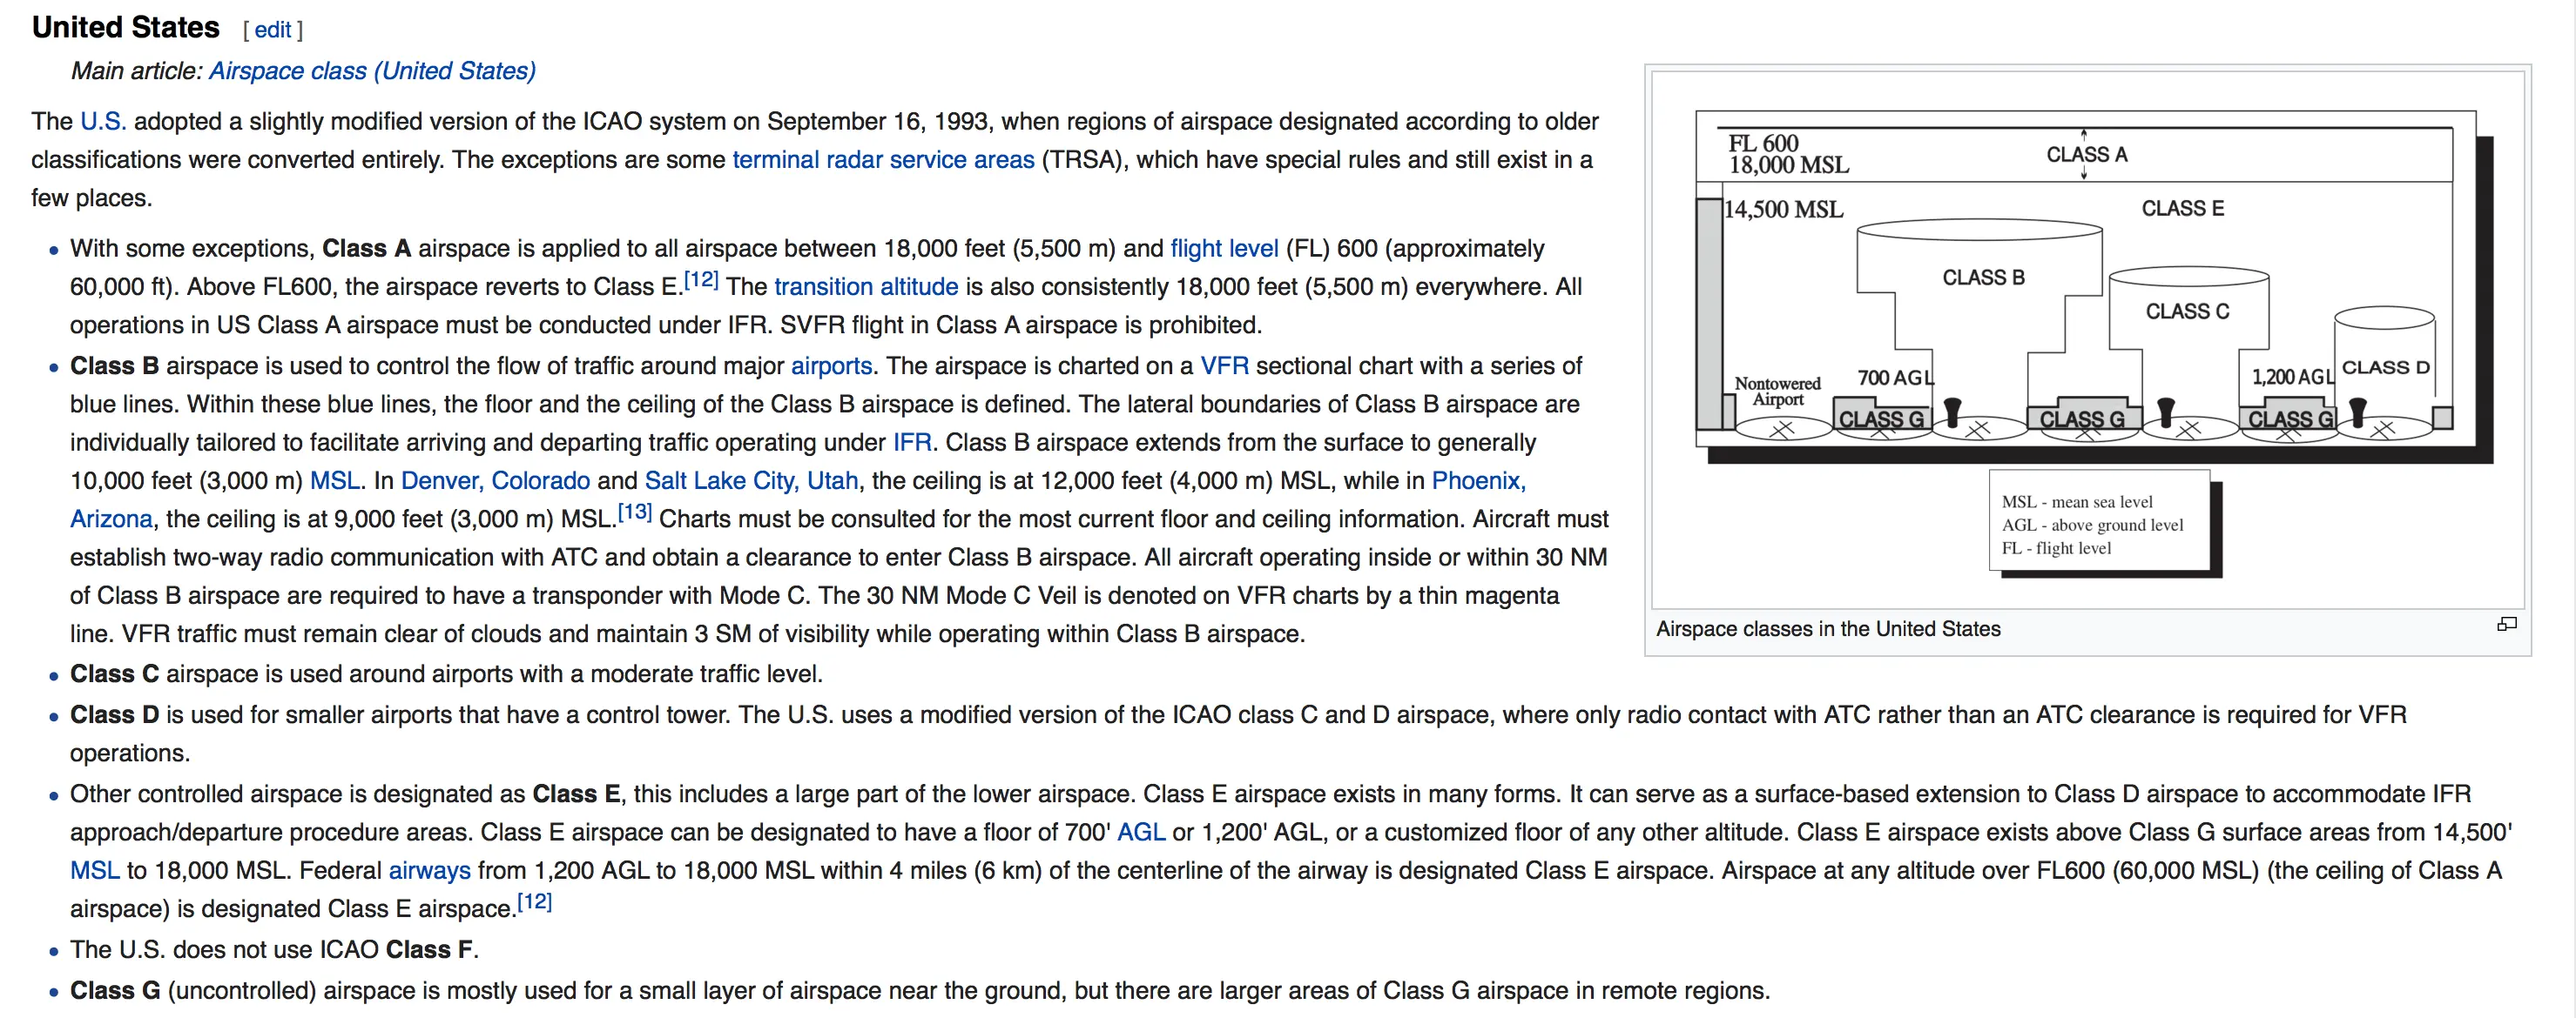
Task: Follow the U.S. link in first paragraph
Action: click(x=103, y=122)
